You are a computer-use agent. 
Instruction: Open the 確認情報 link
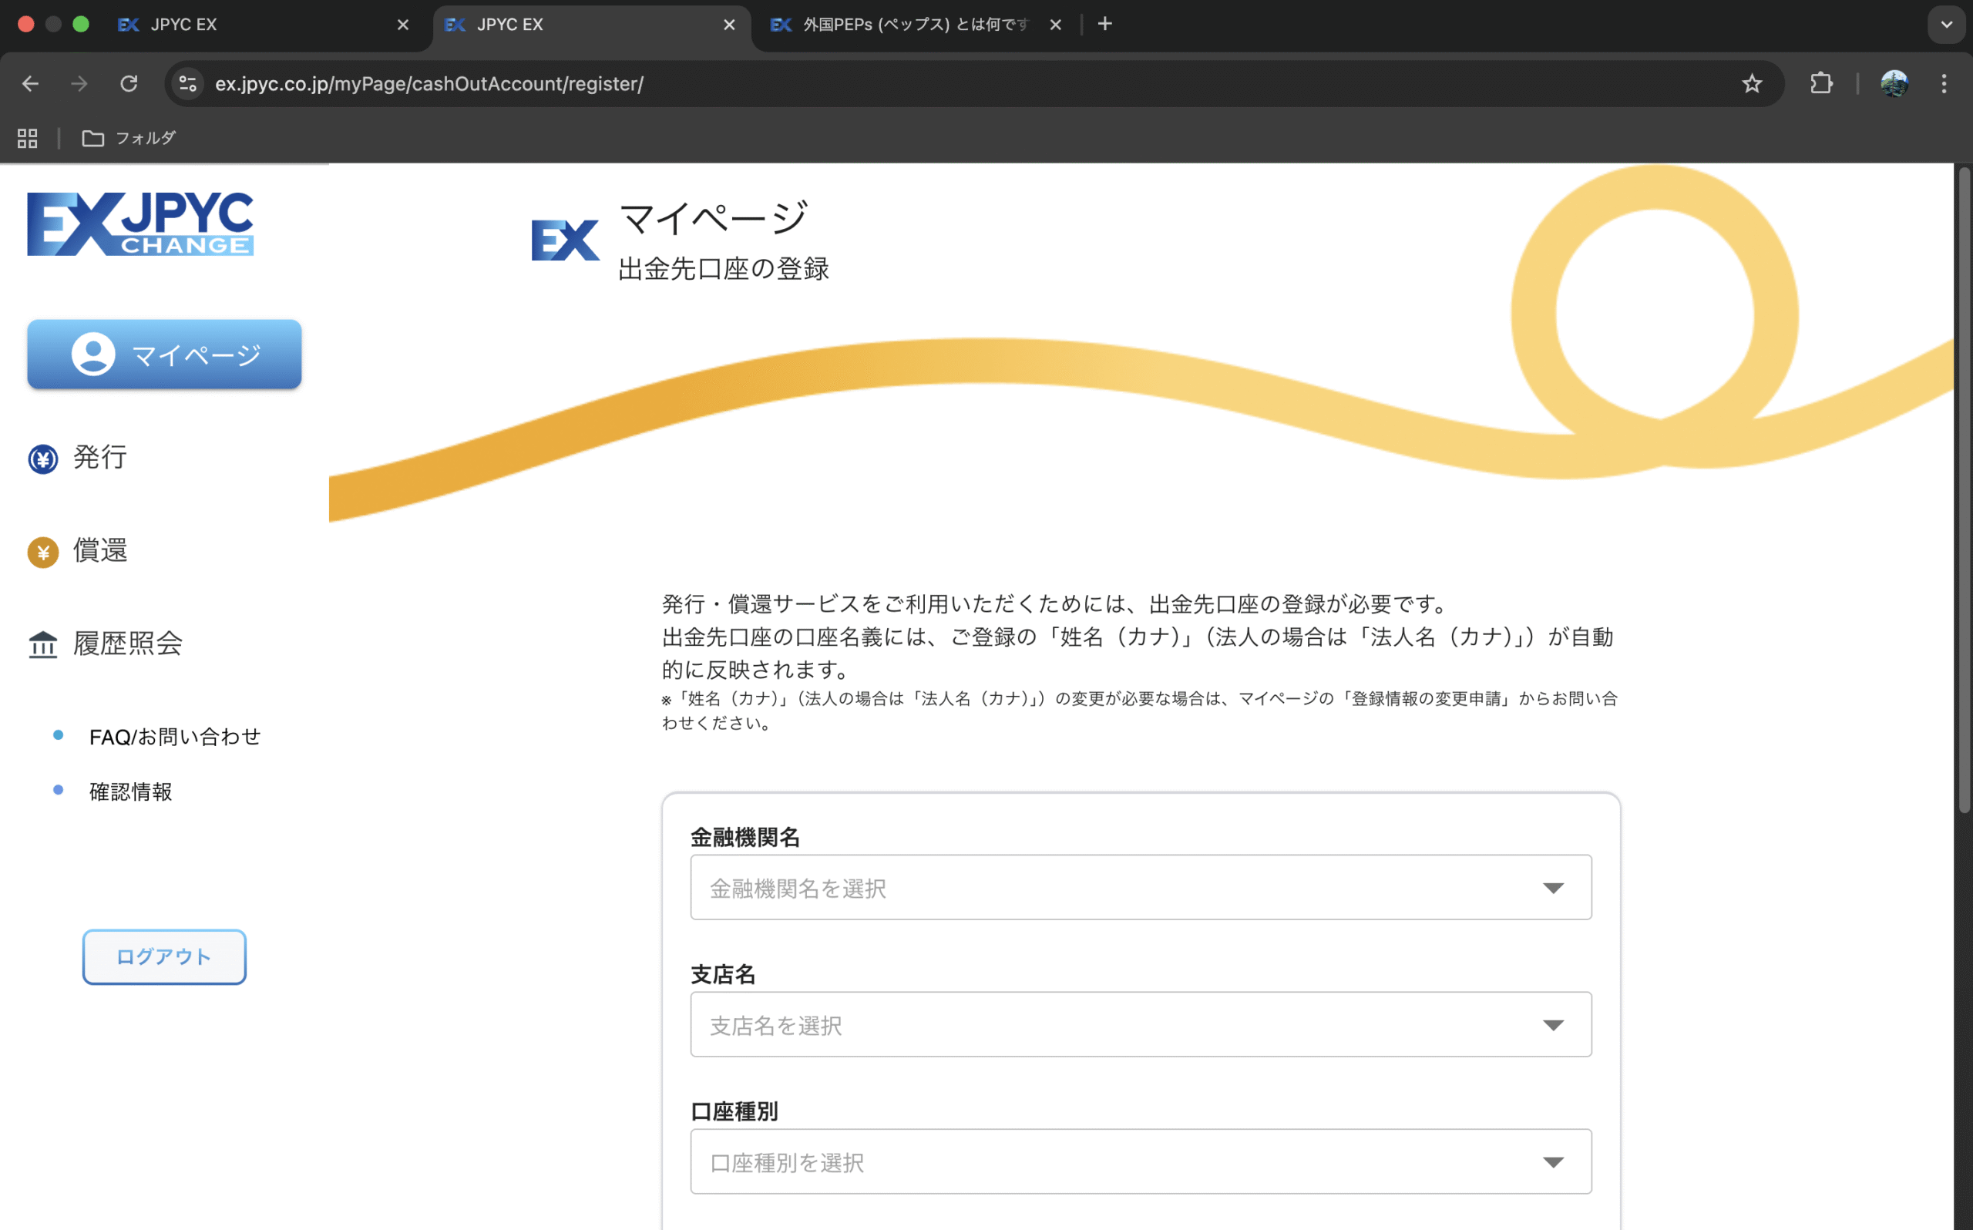[x=130, y=791]
